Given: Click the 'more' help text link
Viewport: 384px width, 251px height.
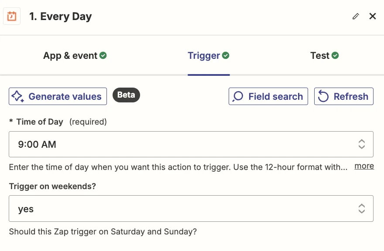Looking at the screenshot, I should click(364, 166).
